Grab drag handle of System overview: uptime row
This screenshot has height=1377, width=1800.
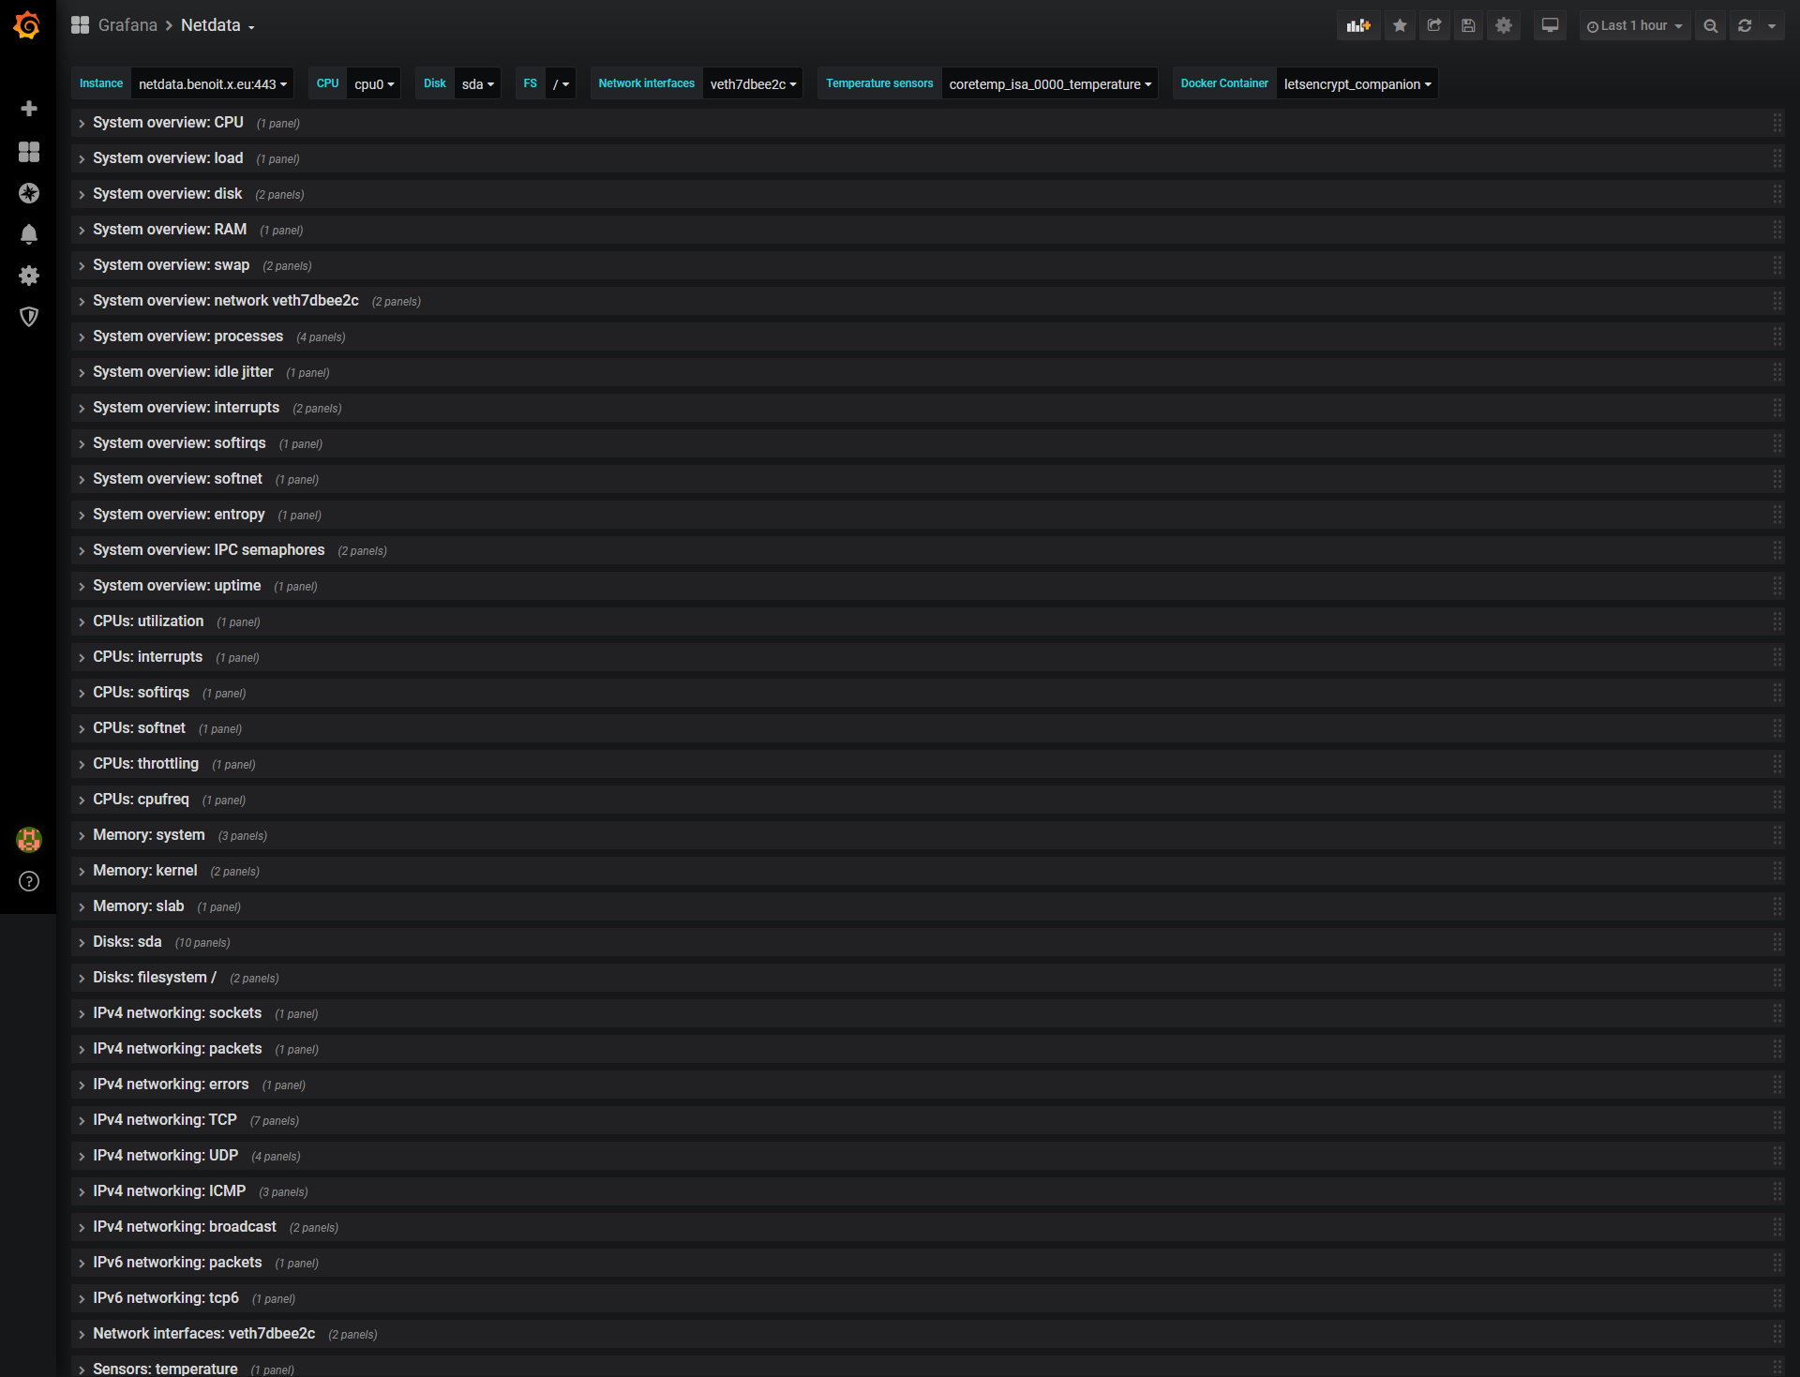tap(1777, 586)
